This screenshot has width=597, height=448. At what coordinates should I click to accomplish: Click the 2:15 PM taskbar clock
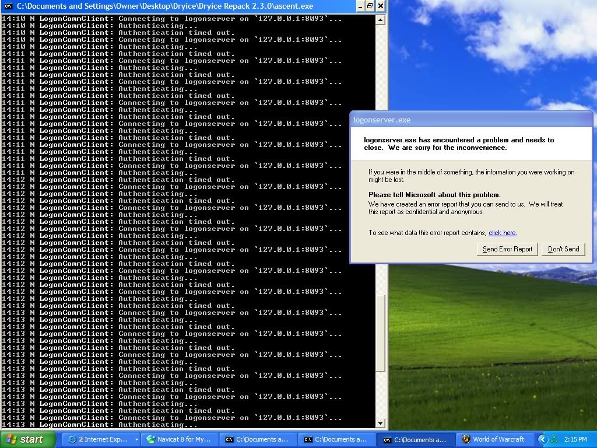575,439
